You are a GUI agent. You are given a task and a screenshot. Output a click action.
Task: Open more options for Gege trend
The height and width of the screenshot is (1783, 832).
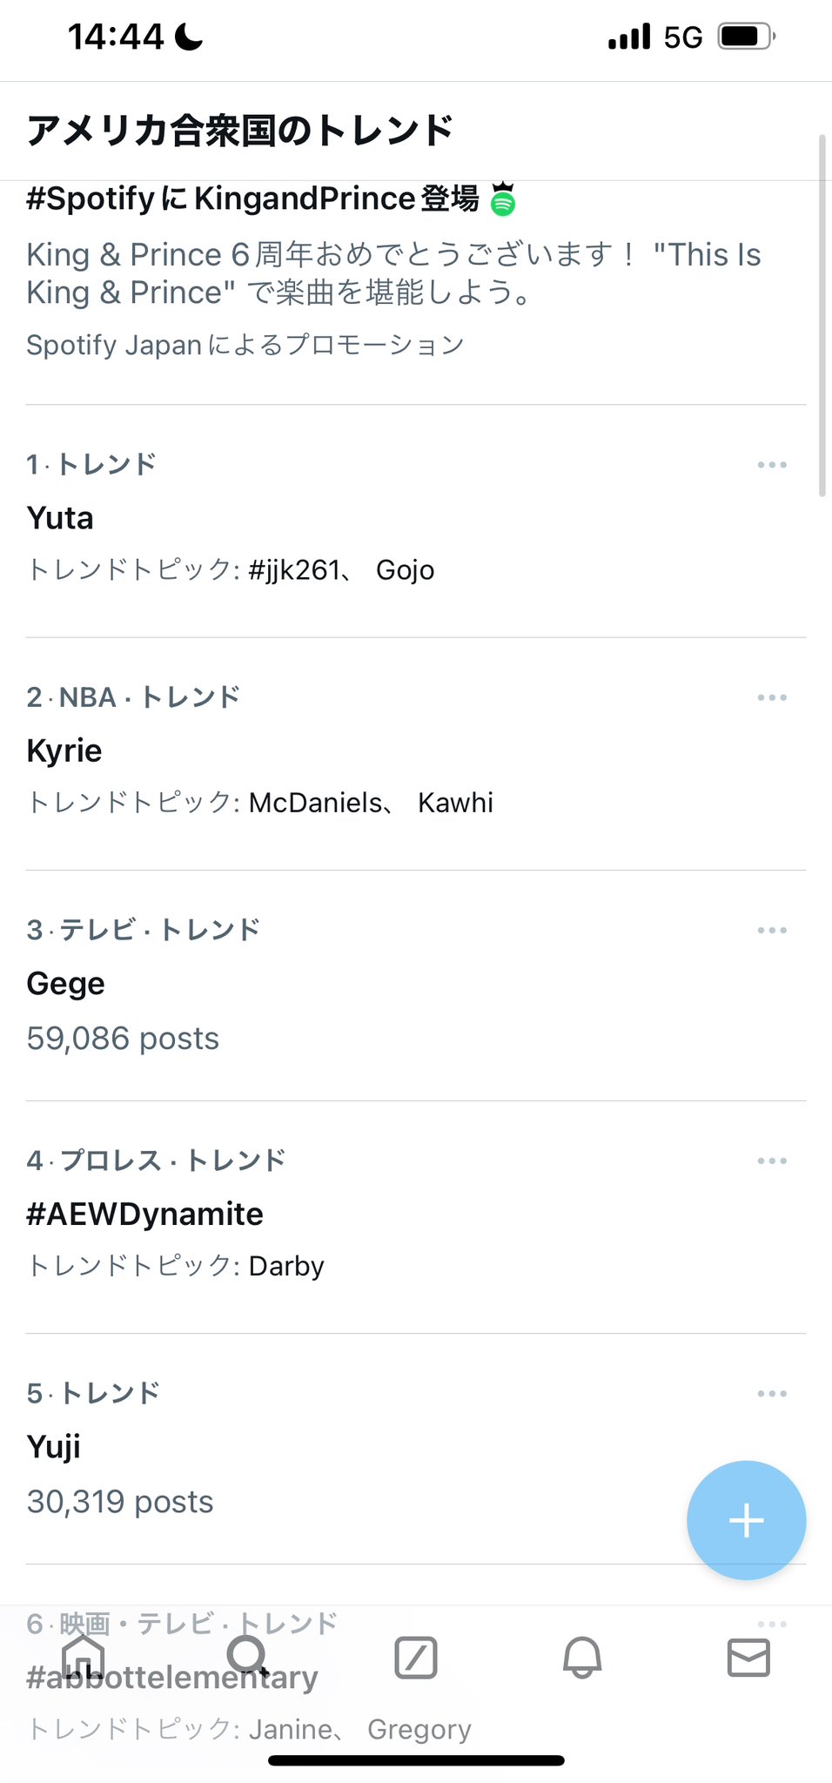click(772, 930)
